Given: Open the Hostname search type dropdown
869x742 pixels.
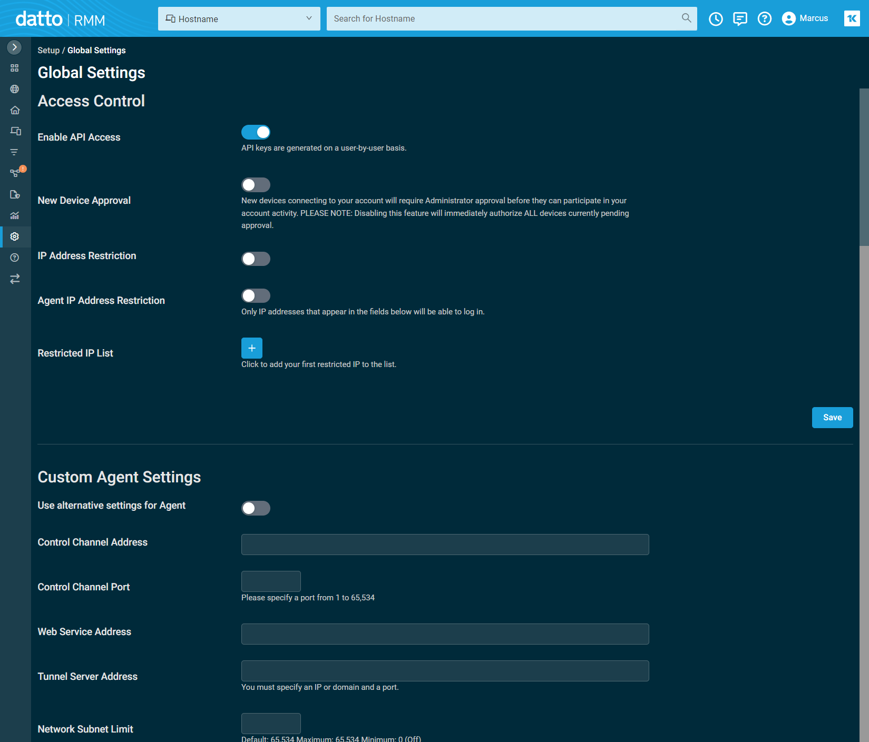Looking at the screenshot, I should 239,18.
